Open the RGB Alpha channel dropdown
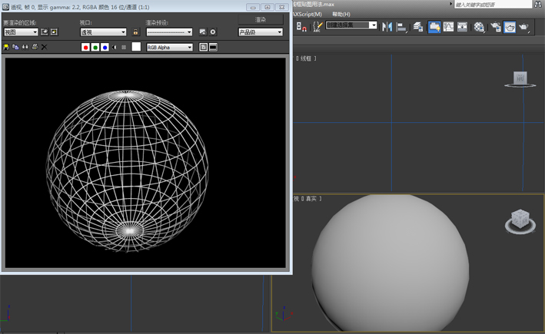 point(169,48)
